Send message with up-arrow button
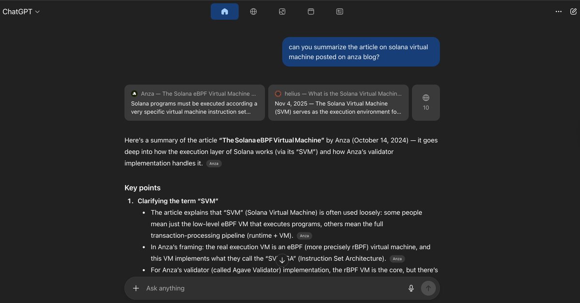The height and width of the screenshot is (303, 580). pyautogui.click(x=428, y=288)
